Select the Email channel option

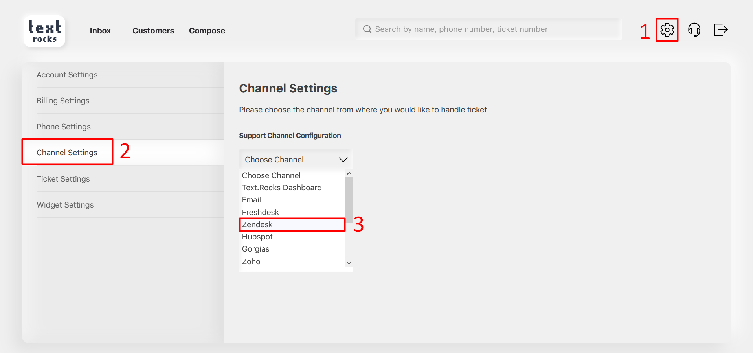click(x=252, y=200)
